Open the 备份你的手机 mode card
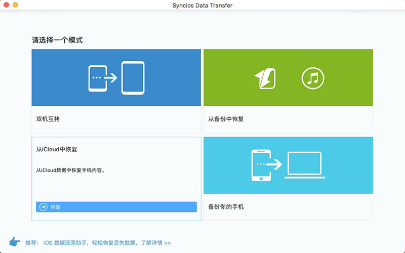This screenshot has width=405, height=253. point(288,179)
